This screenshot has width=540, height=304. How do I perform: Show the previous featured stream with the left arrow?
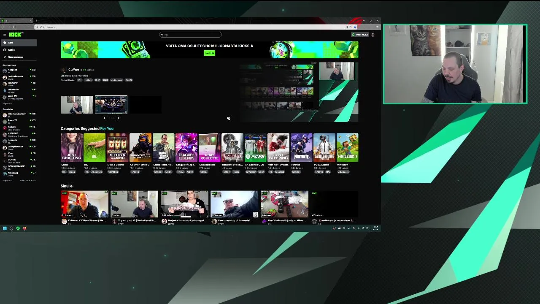(x=104, y=118)
